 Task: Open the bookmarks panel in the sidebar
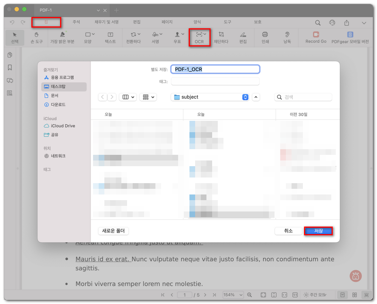pyautogui.click(x=10, y=67)
